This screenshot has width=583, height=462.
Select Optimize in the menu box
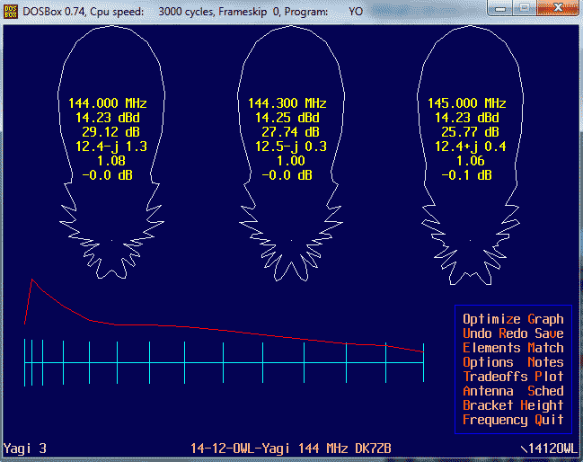(x=491, y=319)
